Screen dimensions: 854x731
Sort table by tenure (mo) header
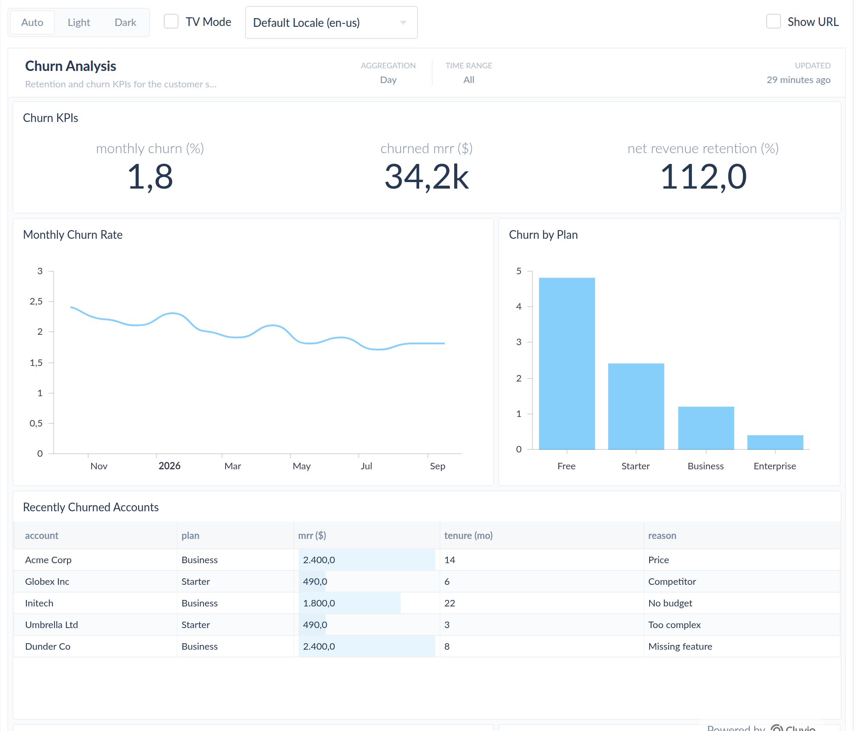[468, 535]
